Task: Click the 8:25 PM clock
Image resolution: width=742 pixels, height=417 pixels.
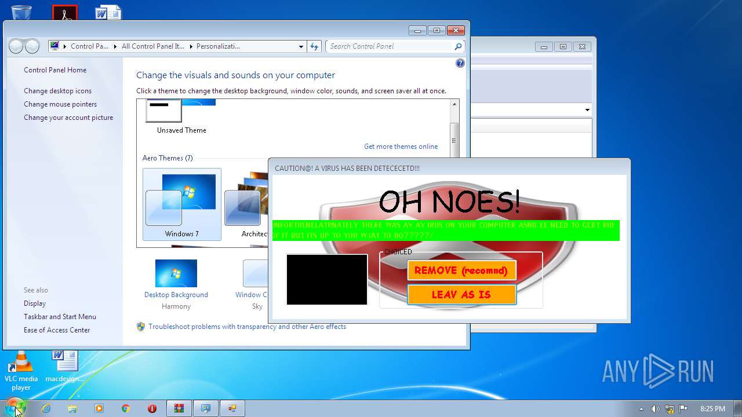Action: pos(712,409)
